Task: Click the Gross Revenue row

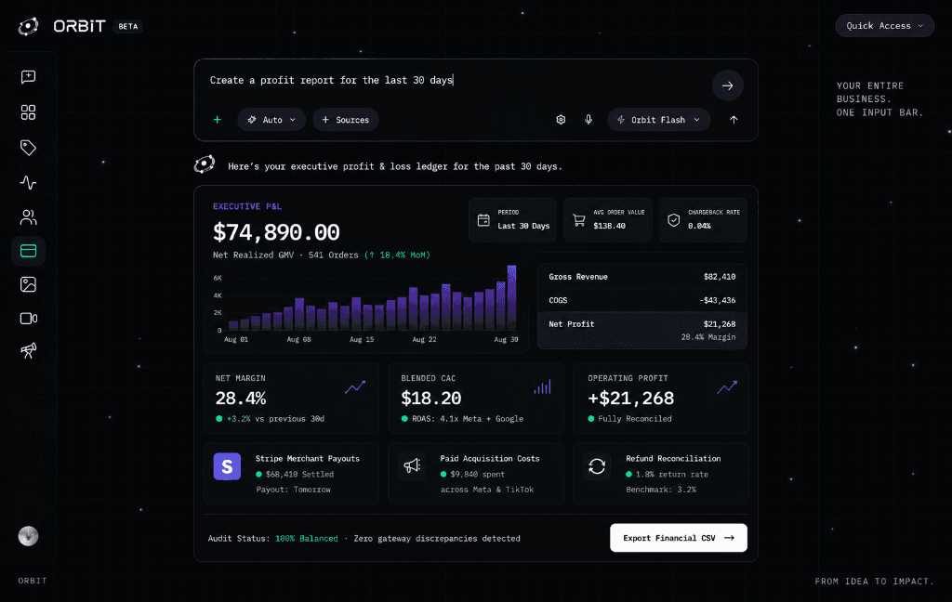Action: click(x=641, y=277)
